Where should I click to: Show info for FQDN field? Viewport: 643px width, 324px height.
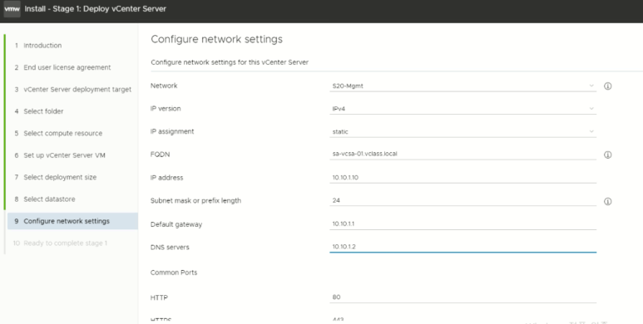(x=608, y=155)
